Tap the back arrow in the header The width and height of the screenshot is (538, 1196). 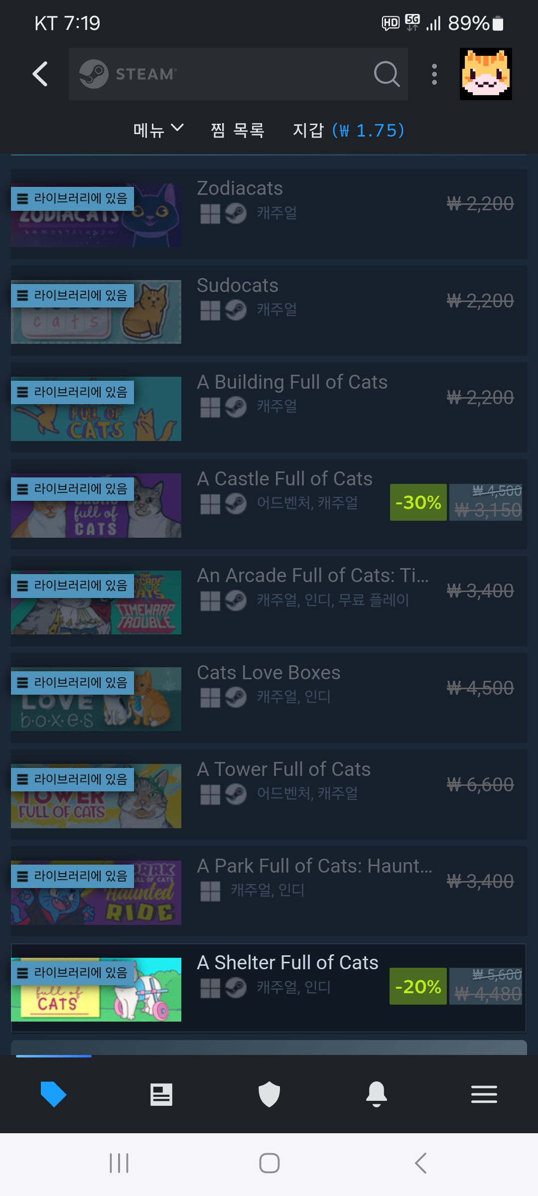(x=40, y=74)
